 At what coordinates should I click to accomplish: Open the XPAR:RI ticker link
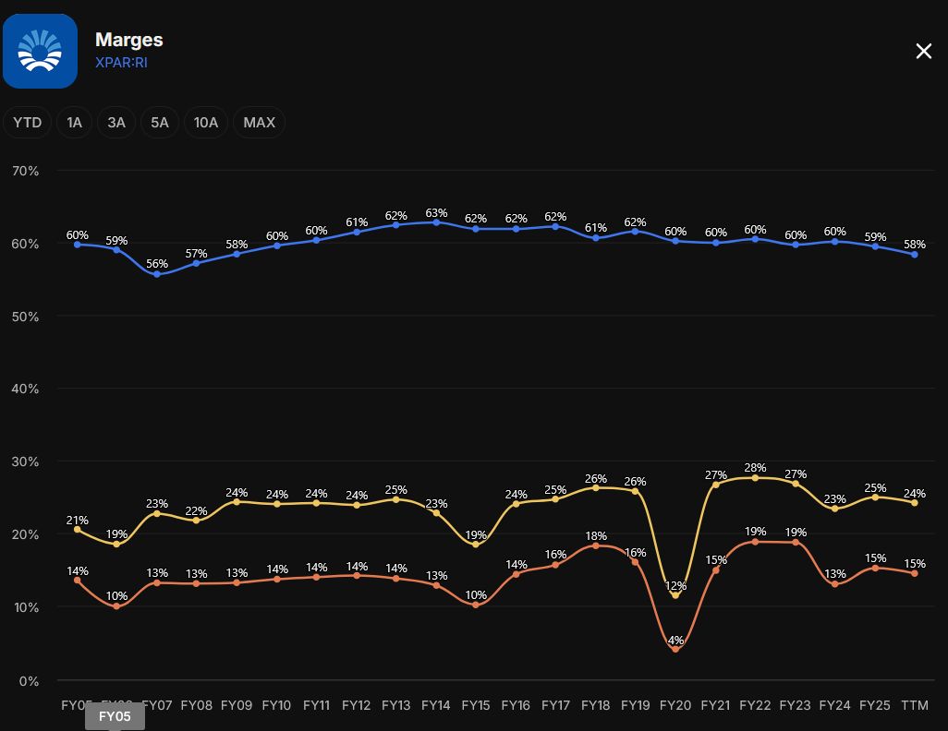click(121, 62)
